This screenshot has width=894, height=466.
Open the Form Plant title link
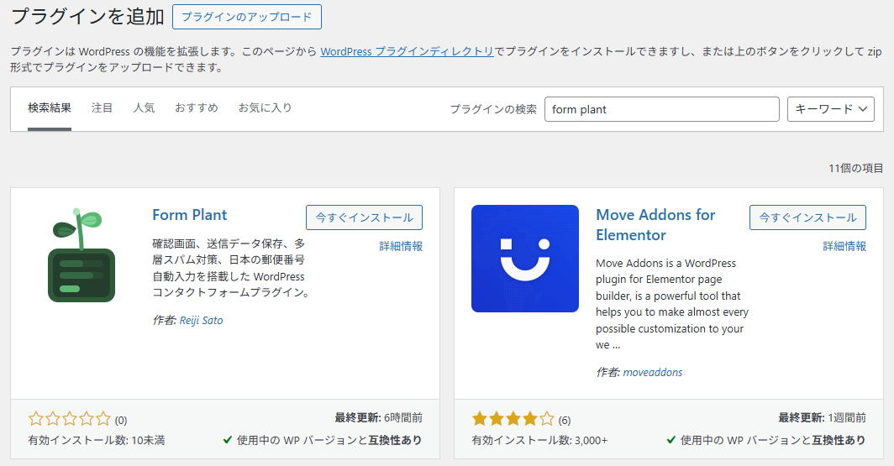click(x=190, y=215)
